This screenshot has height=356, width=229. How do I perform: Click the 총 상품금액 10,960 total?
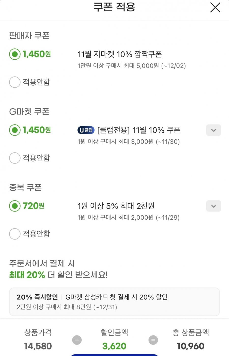191,346
